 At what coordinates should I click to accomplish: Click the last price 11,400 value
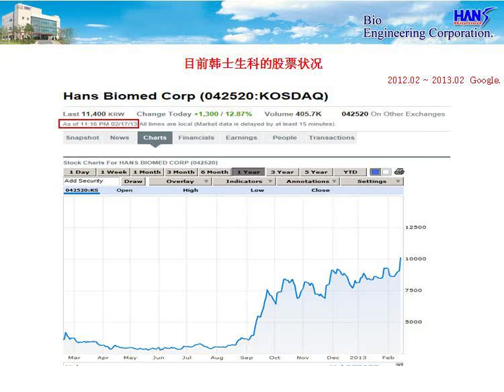coord(93,114)
